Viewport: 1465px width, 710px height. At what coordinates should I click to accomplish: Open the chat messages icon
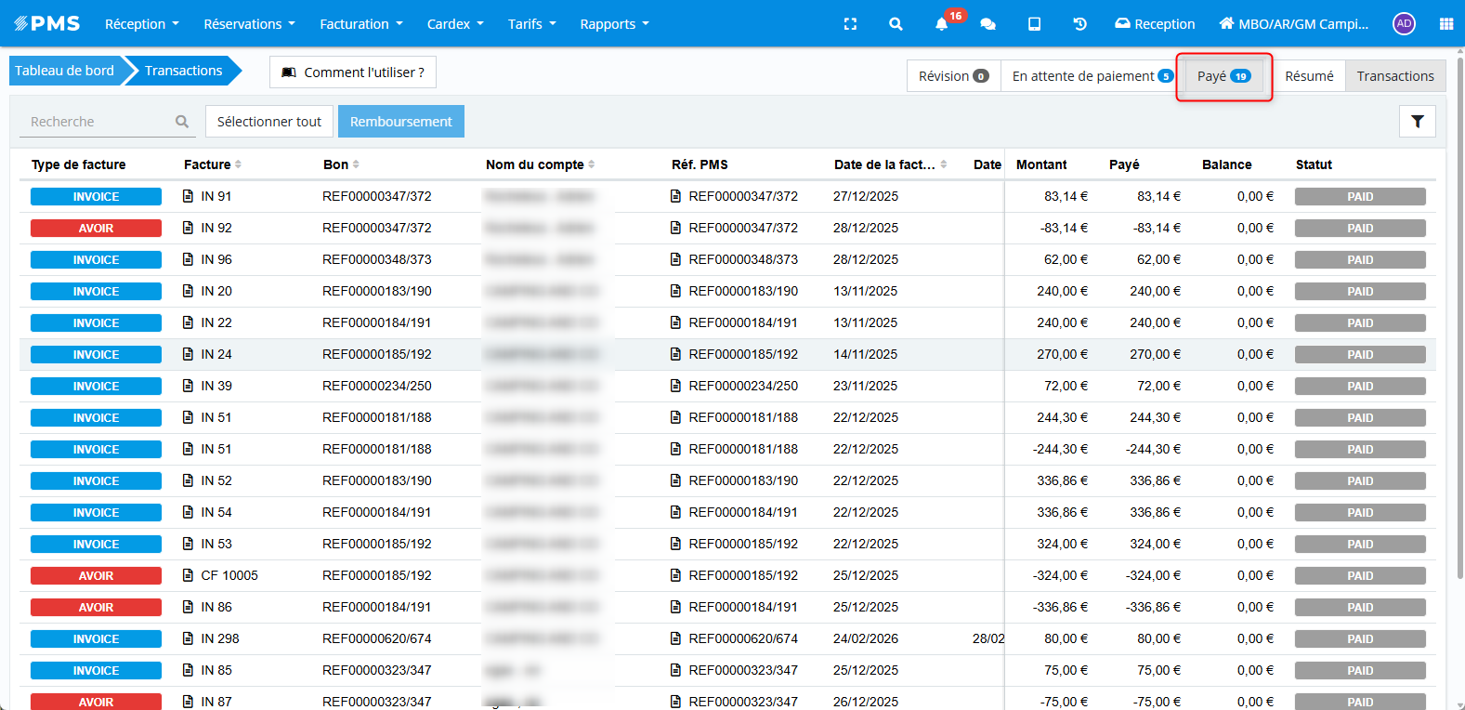coord(988,24)
